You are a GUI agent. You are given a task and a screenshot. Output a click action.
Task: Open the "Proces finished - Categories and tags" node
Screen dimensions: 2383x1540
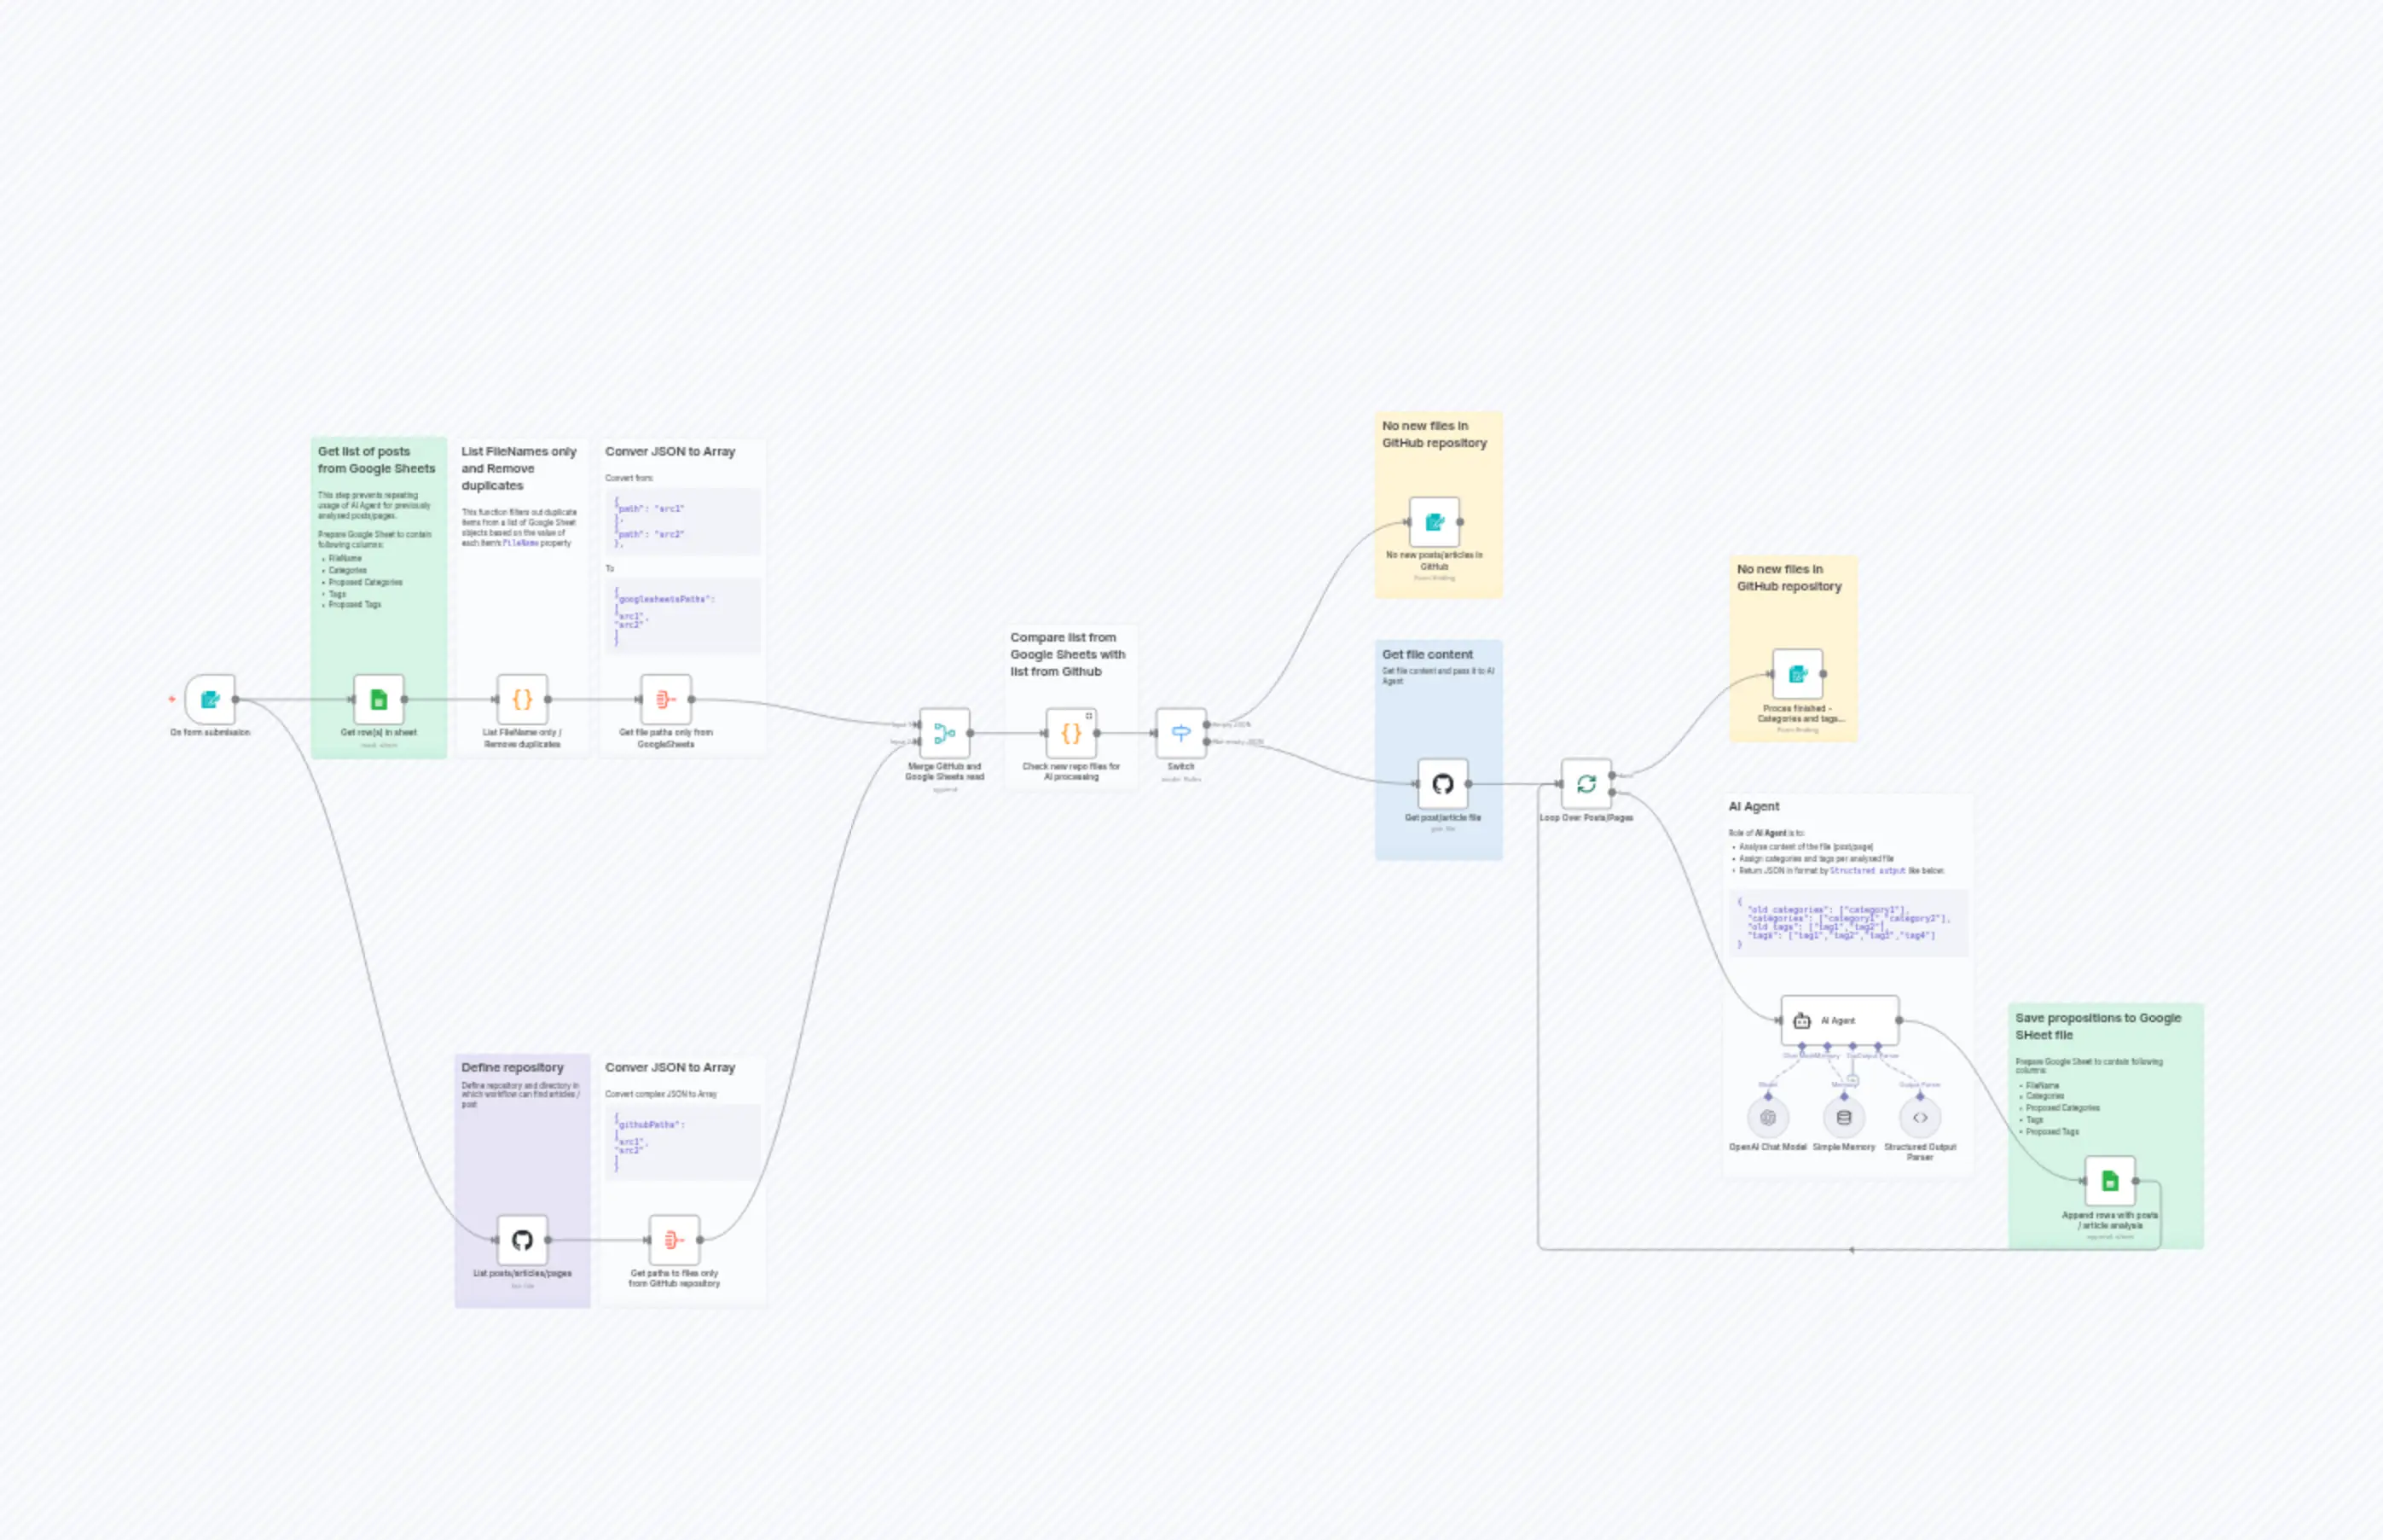(x=1797, y=674)
